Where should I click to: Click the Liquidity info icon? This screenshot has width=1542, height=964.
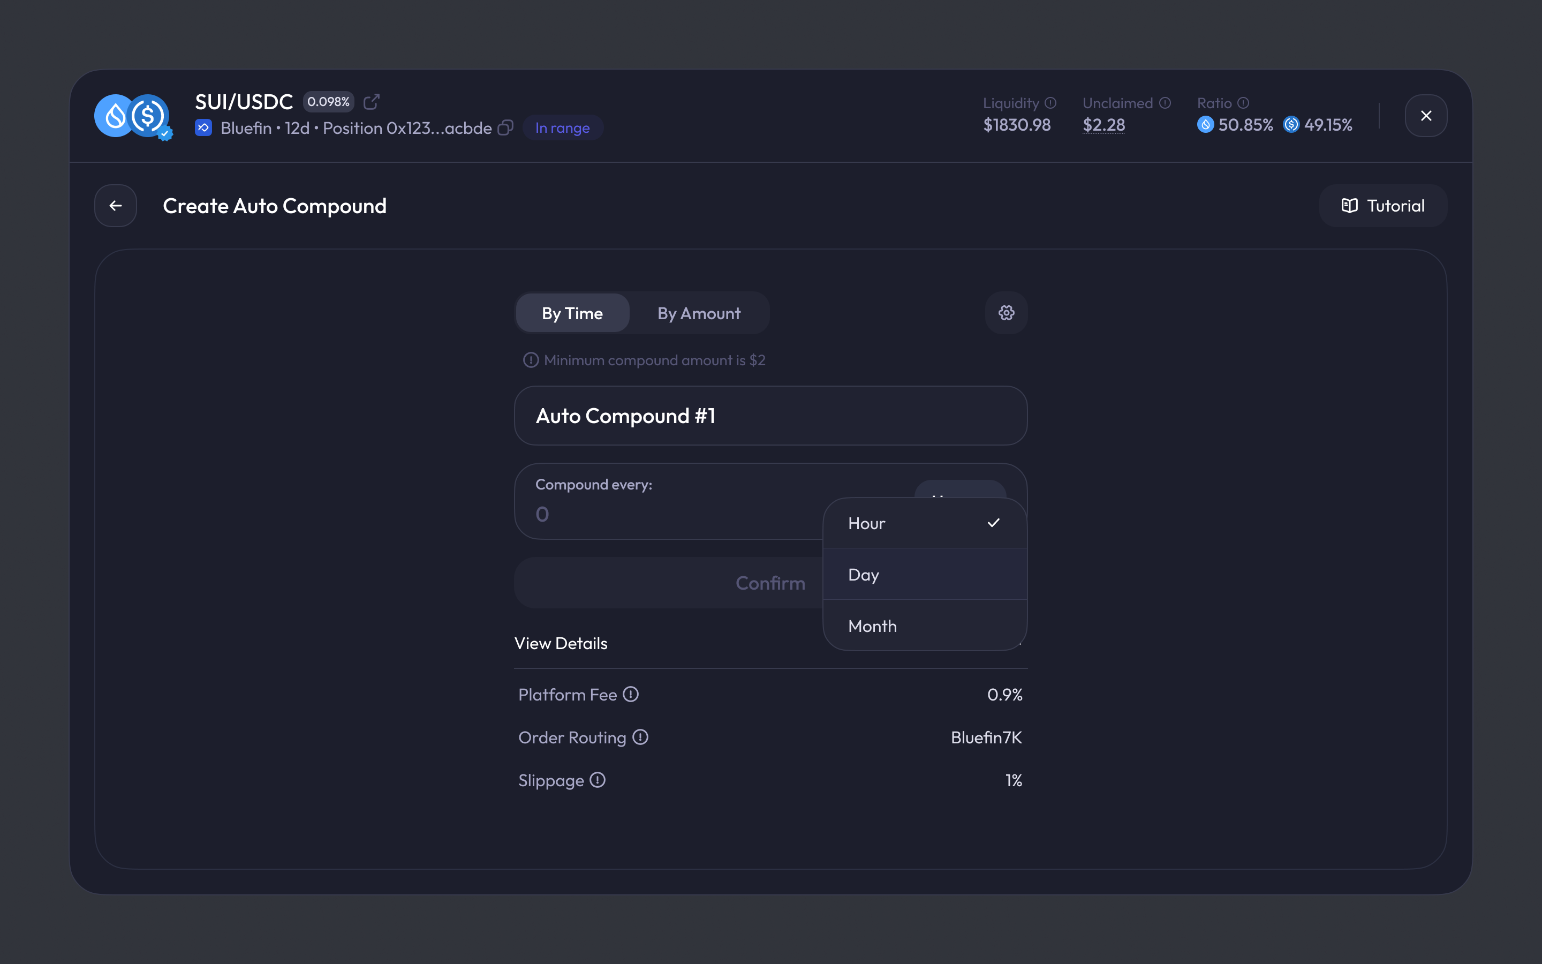(x=1050, y=103)
